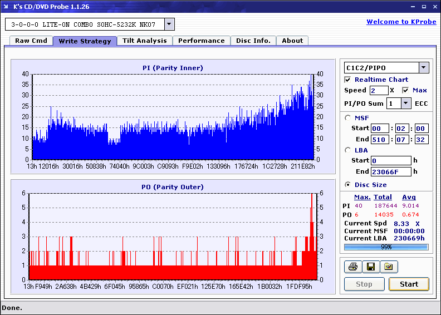Select the MSF radio button
This screenshot has width=441, height=315.
point(348,118)
